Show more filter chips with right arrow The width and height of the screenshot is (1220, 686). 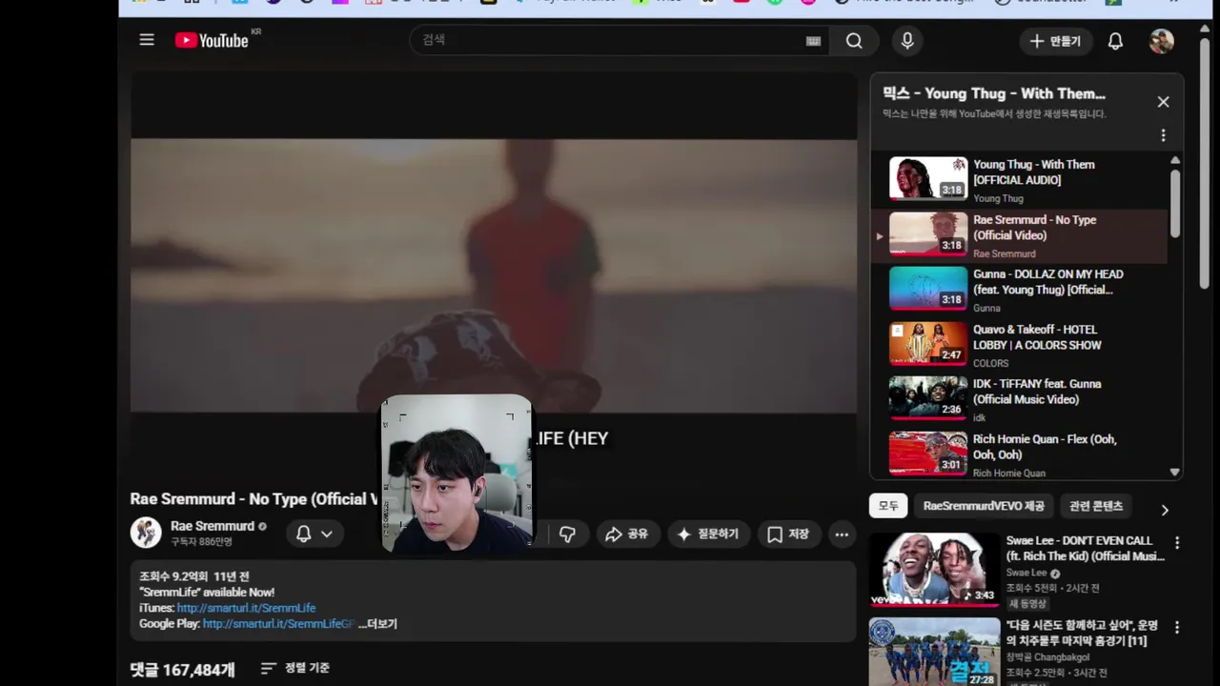pos(1164,510)
